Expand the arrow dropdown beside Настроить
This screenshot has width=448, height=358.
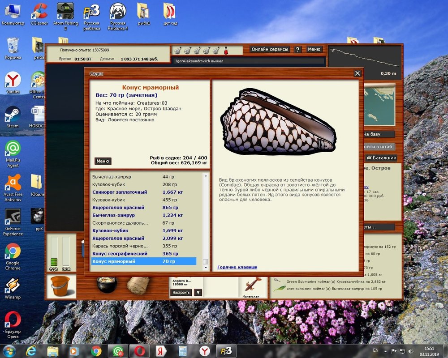click(x=198, y=293)
